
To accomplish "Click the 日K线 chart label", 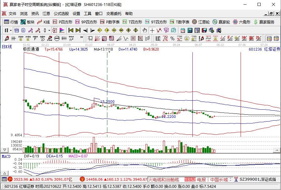I will coord(7,47).
